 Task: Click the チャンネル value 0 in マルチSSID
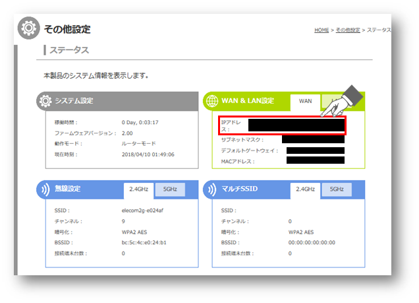pos(290,221)
